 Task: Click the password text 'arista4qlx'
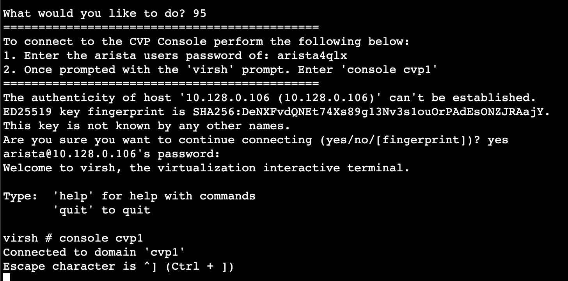(x=312, y=56)
